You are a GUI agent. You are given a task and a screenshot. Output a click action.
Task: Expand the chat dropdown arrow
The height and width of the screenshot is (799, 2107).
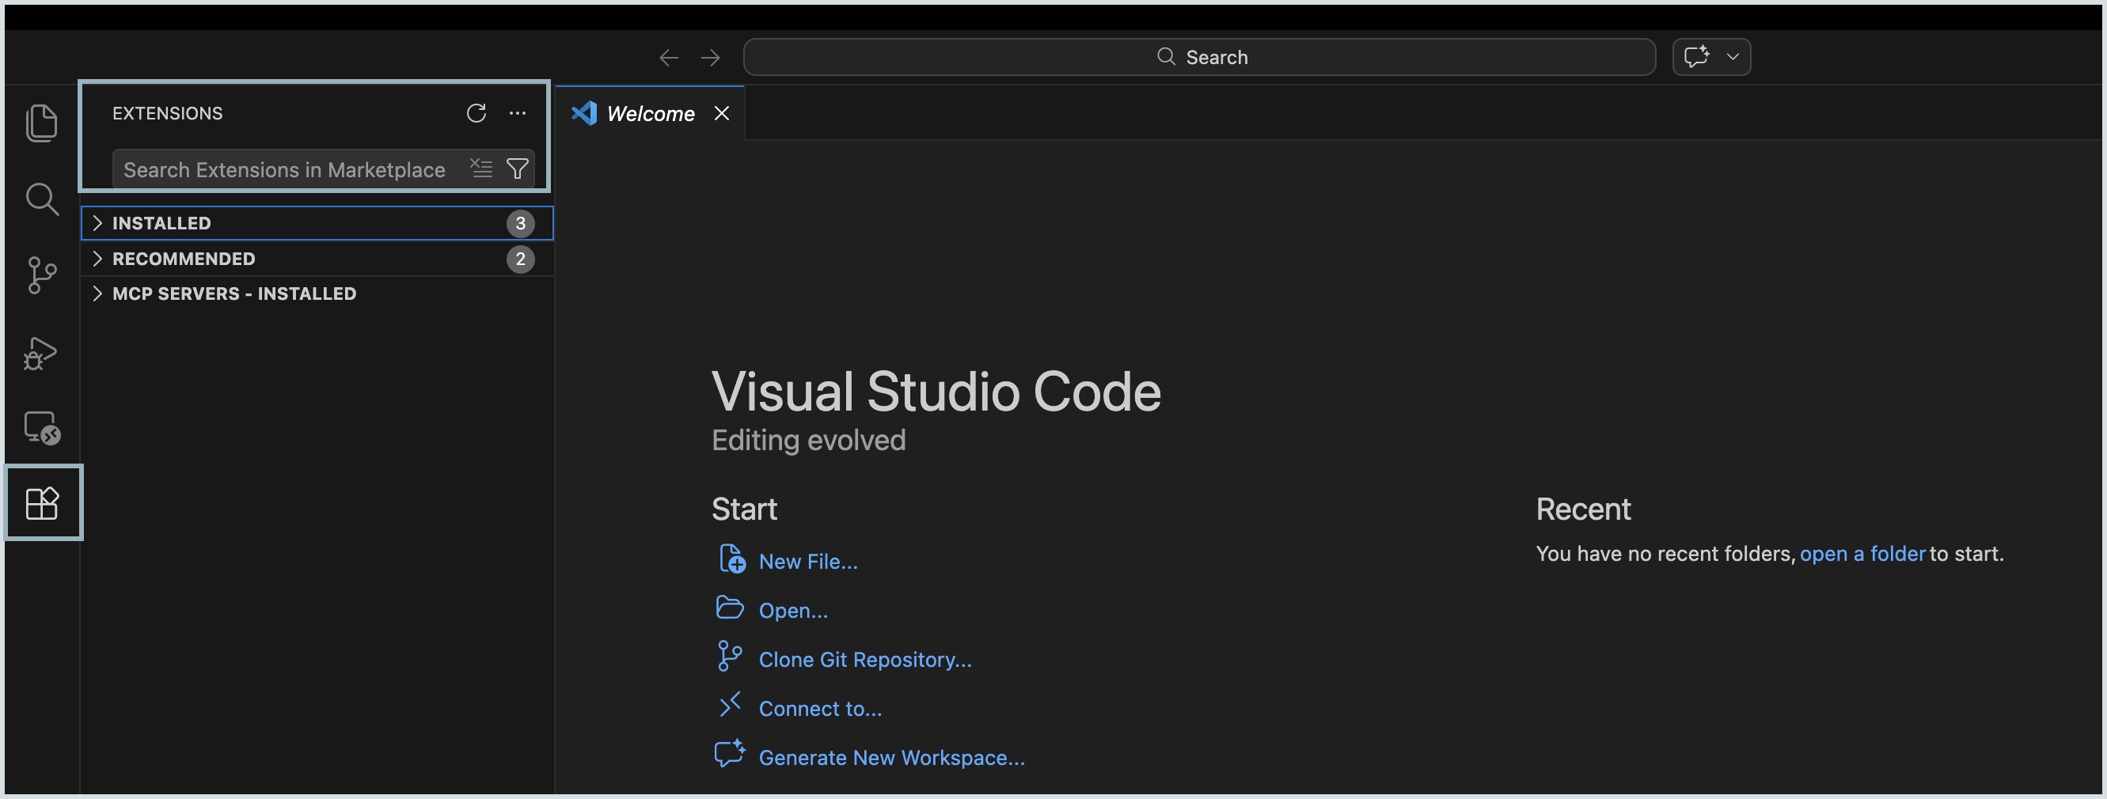1733,56
